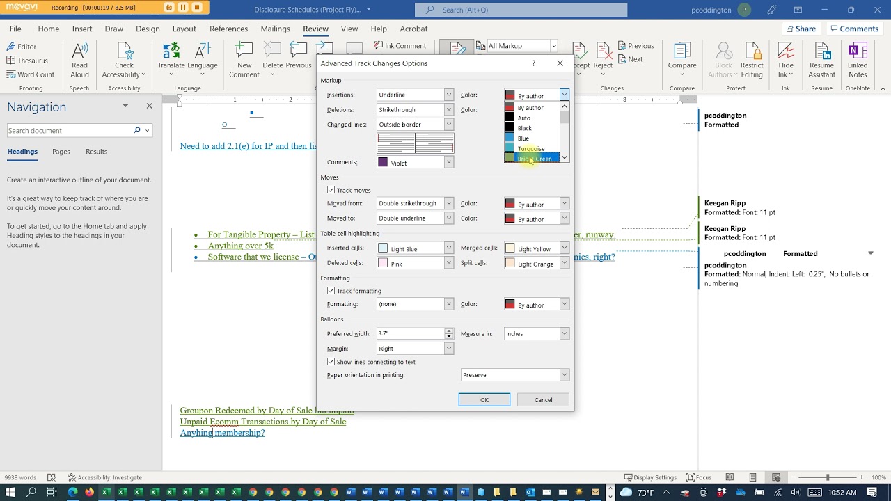Open the Read Aloud tool
This screenshot has width=891, height=501.
(79, 61)
